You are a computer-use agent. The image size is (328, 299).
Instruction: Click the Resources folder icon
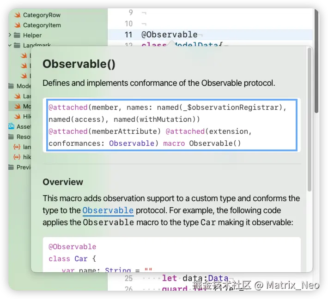click(11, 137)
